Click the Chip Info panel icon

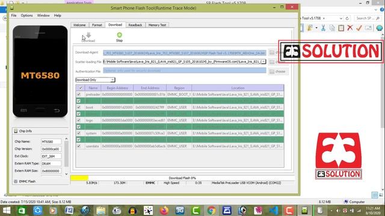(x=16, y=131)
